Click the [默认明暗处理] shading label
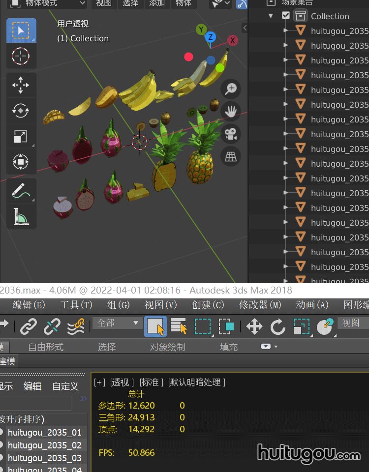369x472 pixels. 197,382
